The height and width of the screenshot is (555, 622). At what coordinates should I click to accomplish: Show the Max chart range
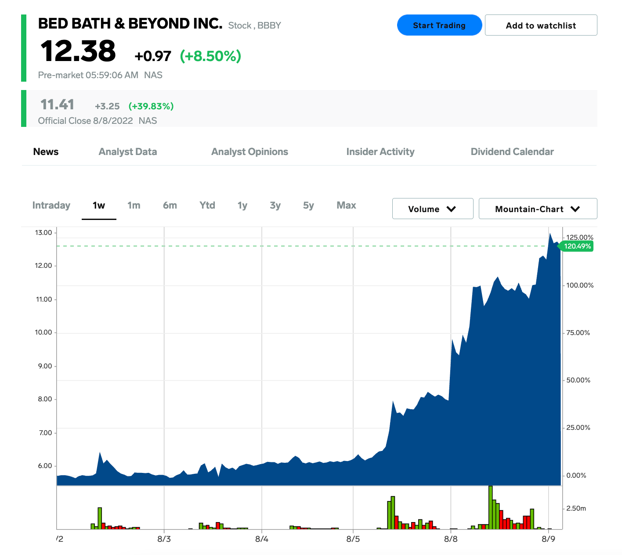coord(346,205)
